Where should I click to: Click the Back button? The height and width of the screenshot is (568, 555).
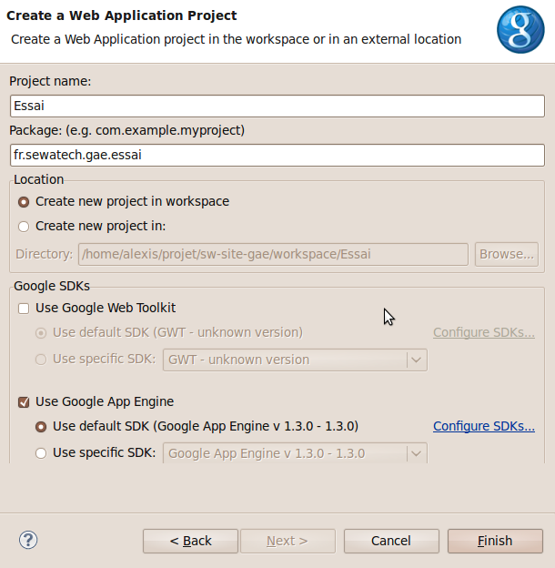click(x=190, y=541)
